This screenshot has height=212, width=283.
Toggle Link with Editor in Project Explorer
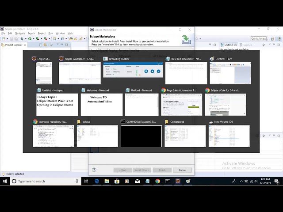tap(45, 45)
